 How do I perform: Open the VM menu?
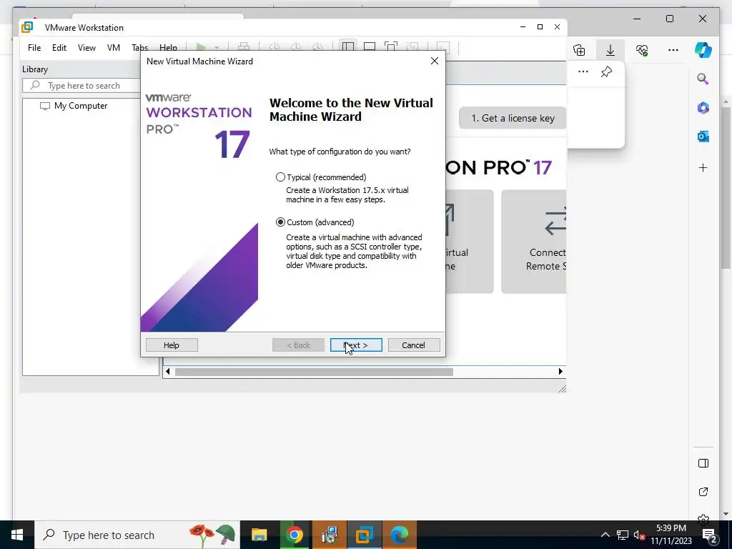point(114,48)
